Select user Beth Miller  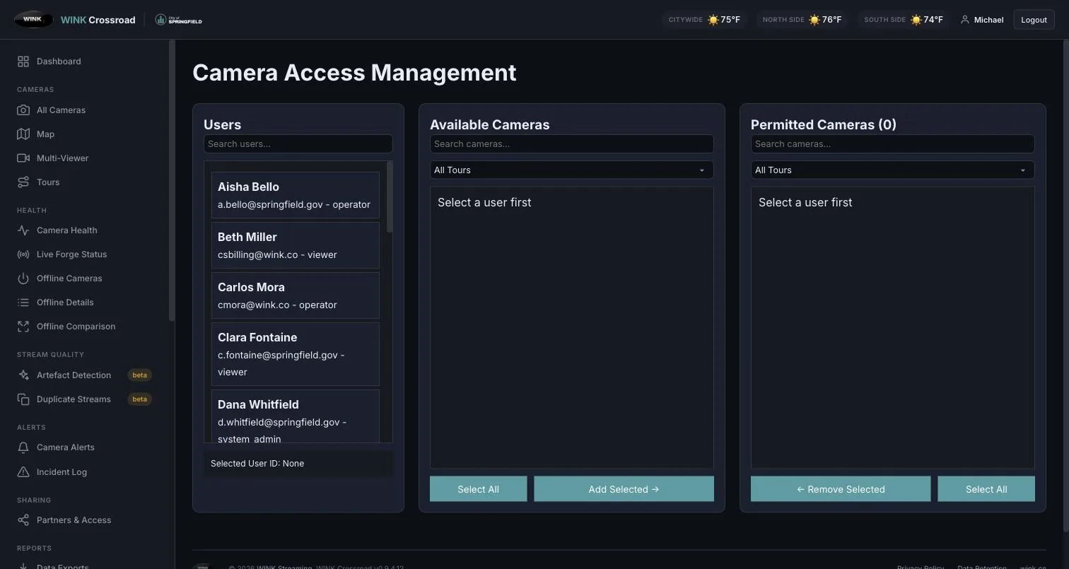[x=296, y=245]
